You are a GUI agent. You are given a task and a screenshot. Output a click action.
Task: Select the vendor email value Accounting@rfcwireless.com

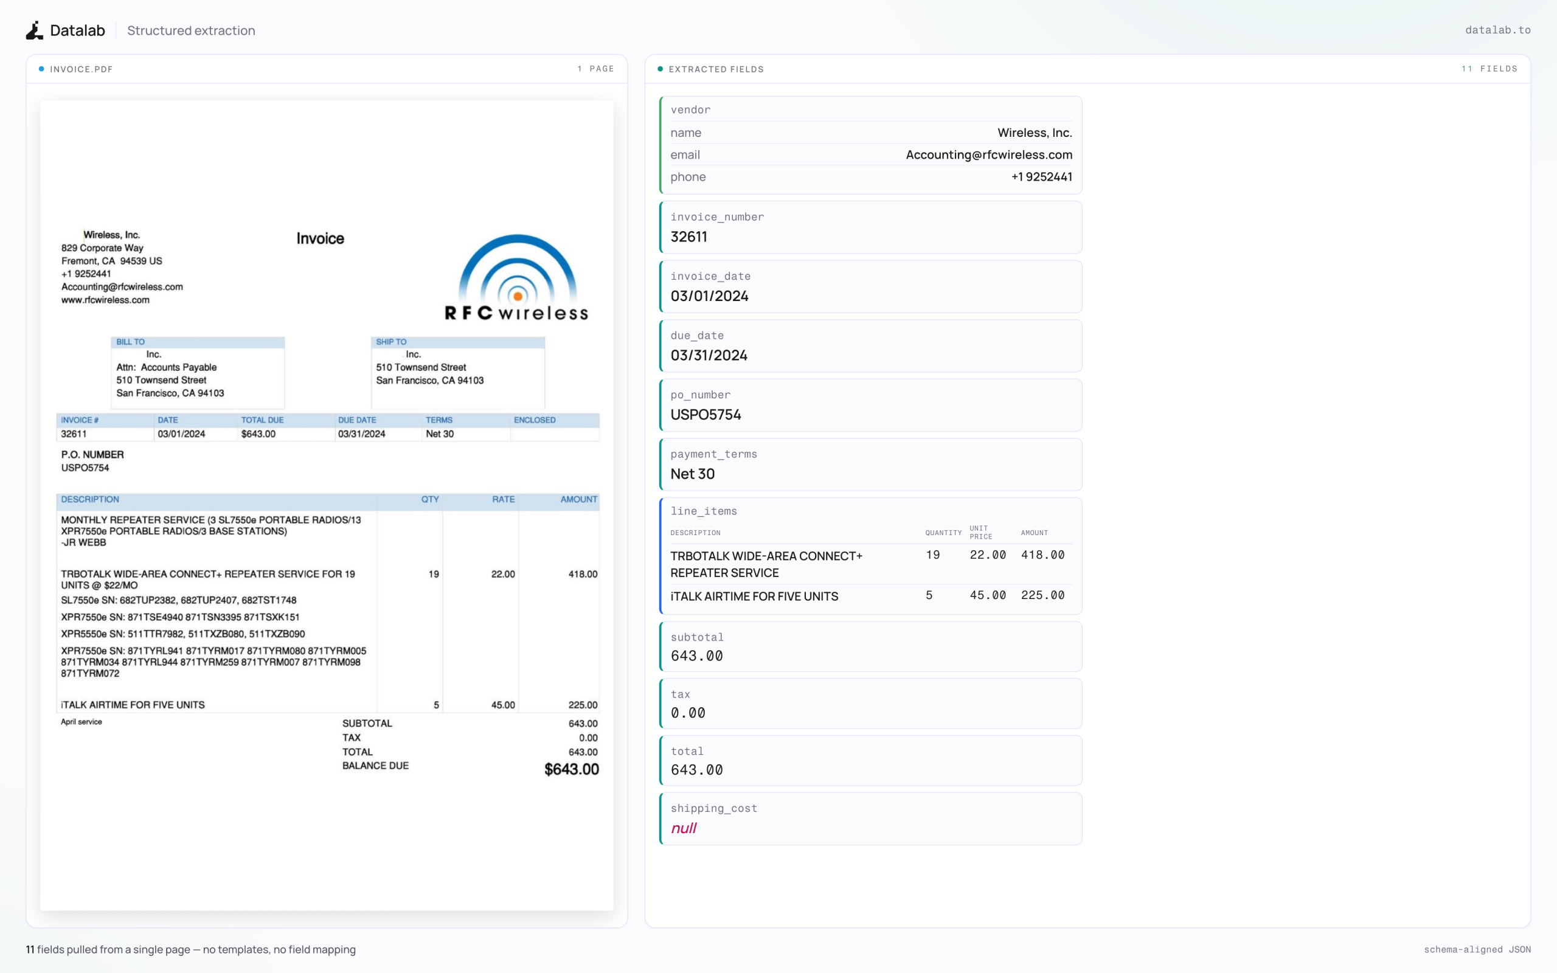click(989, 154)
